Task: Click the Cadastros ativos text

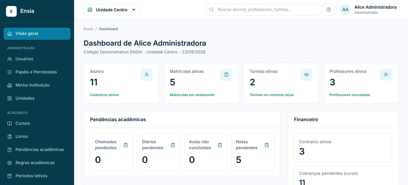Action: [104, 95]
